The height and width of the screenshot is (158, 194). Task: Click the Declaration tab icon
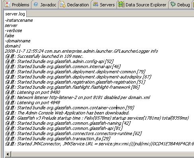pyautogui.click(x=63, y=4)
